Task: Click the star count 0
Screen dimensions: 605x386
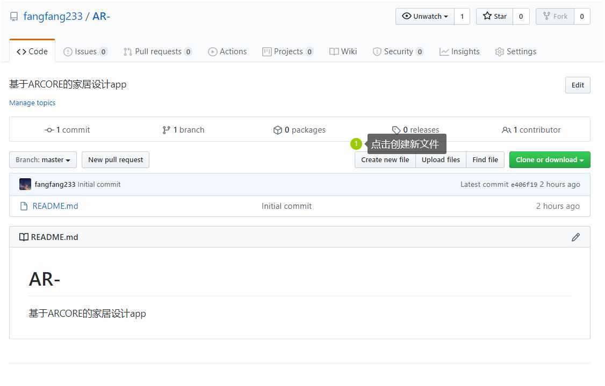Action: (521, 16)
